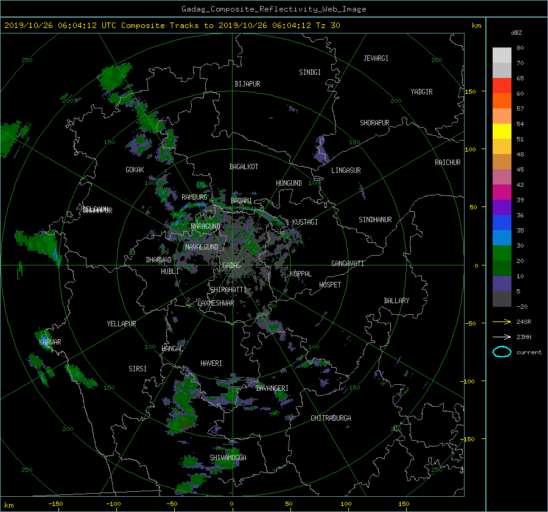Click the BIJAPUR city label
The image size is (548, 512).
(247, 84)
